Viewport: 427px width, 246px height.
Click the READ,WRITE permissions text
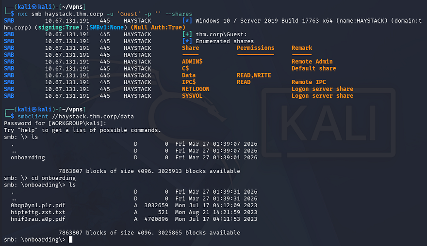pyautogui.click(x=254, y=75)
